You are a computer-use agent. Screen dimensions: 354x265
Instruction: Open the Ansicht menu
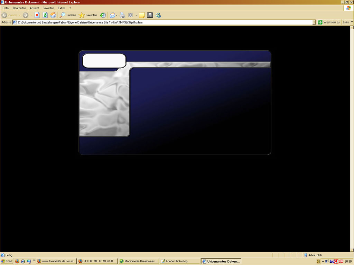click(x=34, y=8)
